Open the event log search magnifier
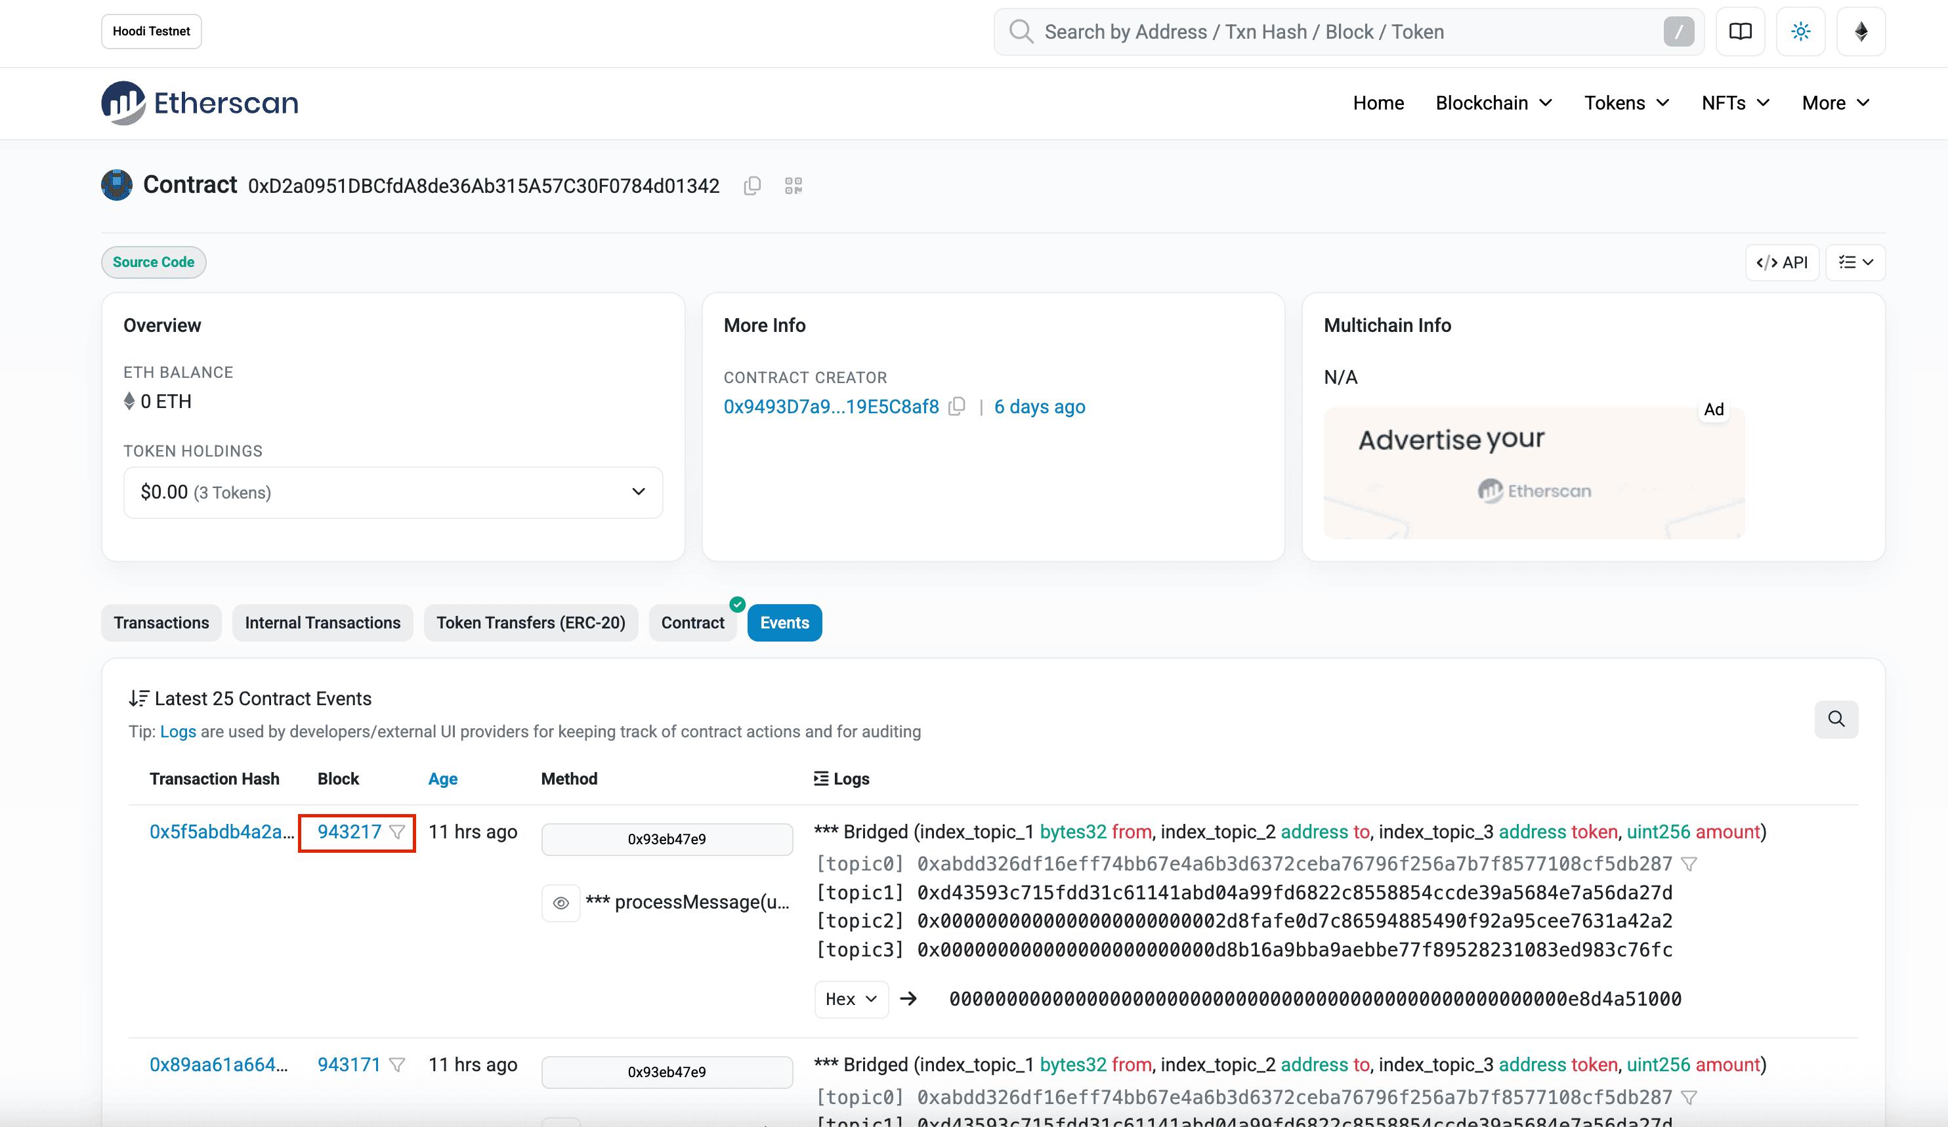This screenshot has height=1127, width=1948. pos(1836,719)
